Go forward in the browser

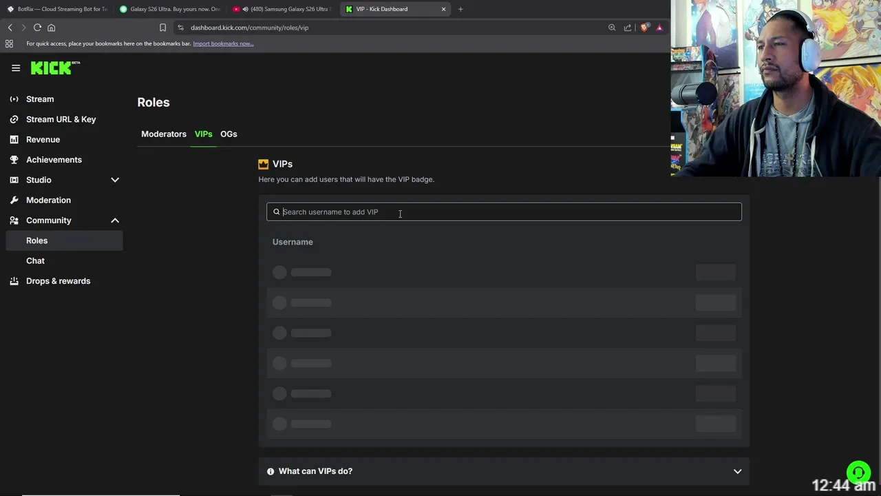point(23,28)
